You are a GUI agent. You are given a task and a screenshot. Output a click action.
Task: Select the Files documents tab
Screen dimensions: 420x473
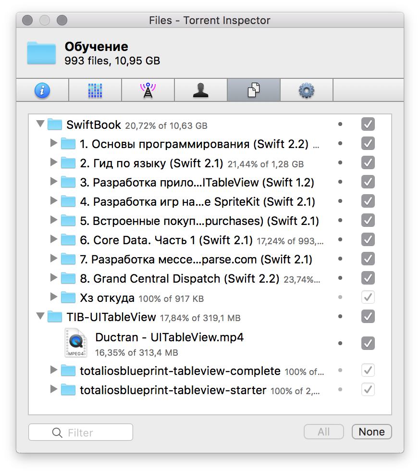tap(254, 90)
